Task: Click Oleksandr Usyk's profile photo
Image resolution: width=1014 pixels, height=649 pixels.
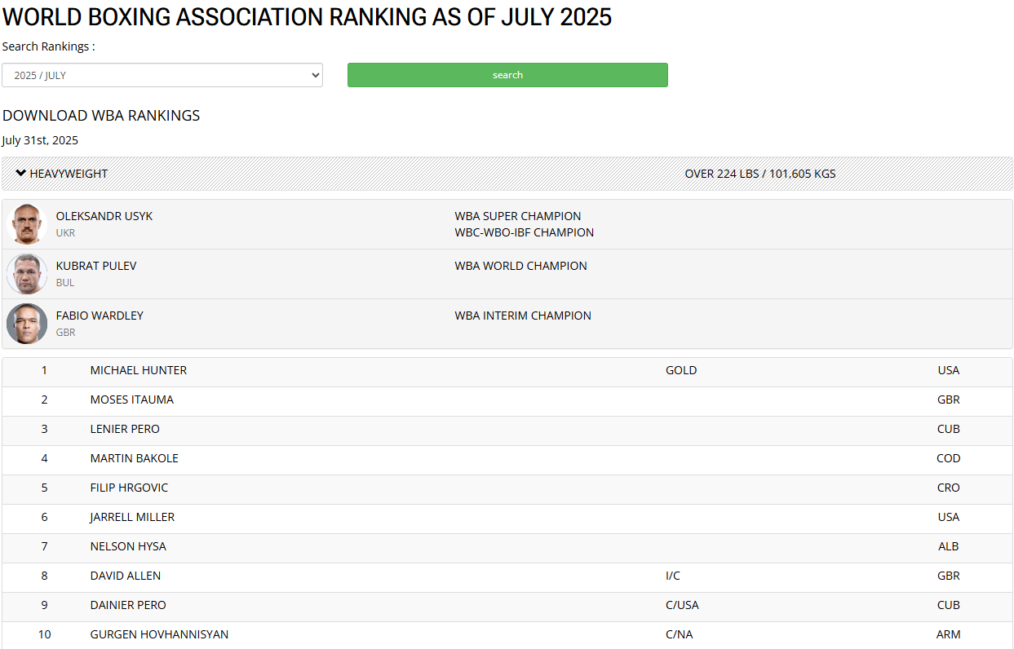Action: click(27, 224)
